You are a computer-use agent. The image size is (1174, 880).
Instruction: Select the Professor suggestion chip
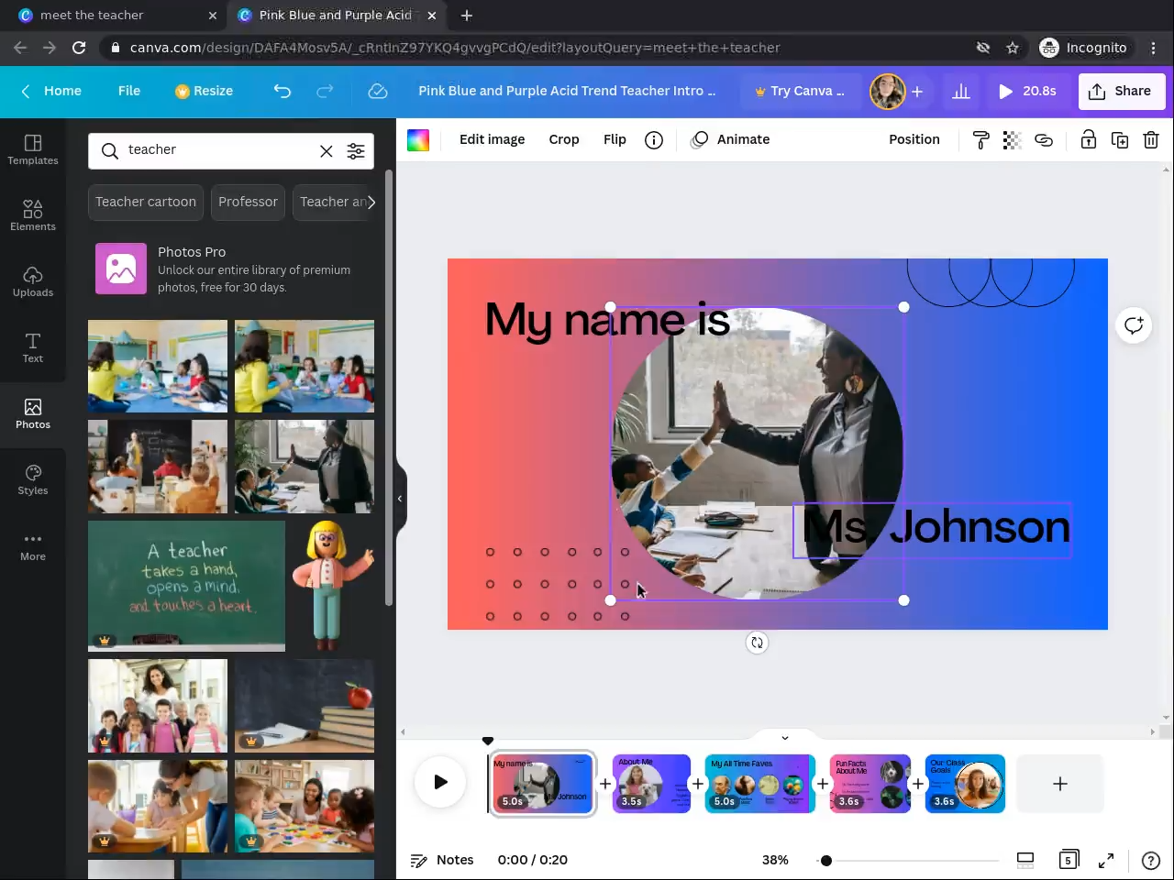(248, 202)
